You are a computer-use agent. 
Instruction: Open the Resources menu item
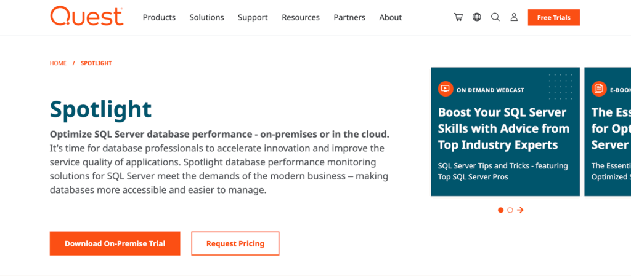(301, 17)
